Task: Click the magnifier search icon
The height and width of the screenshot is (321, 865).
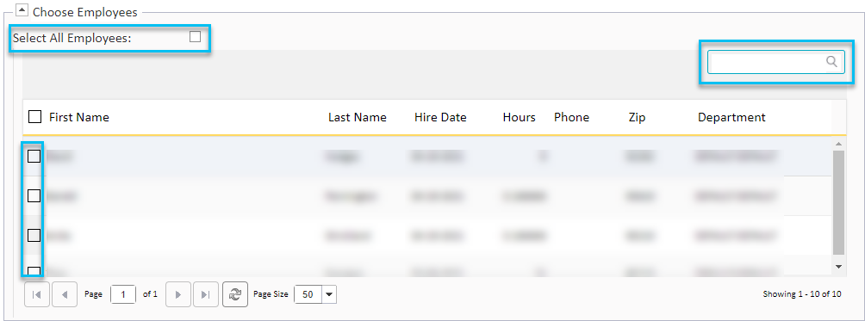Action: (x=832, y=62)
